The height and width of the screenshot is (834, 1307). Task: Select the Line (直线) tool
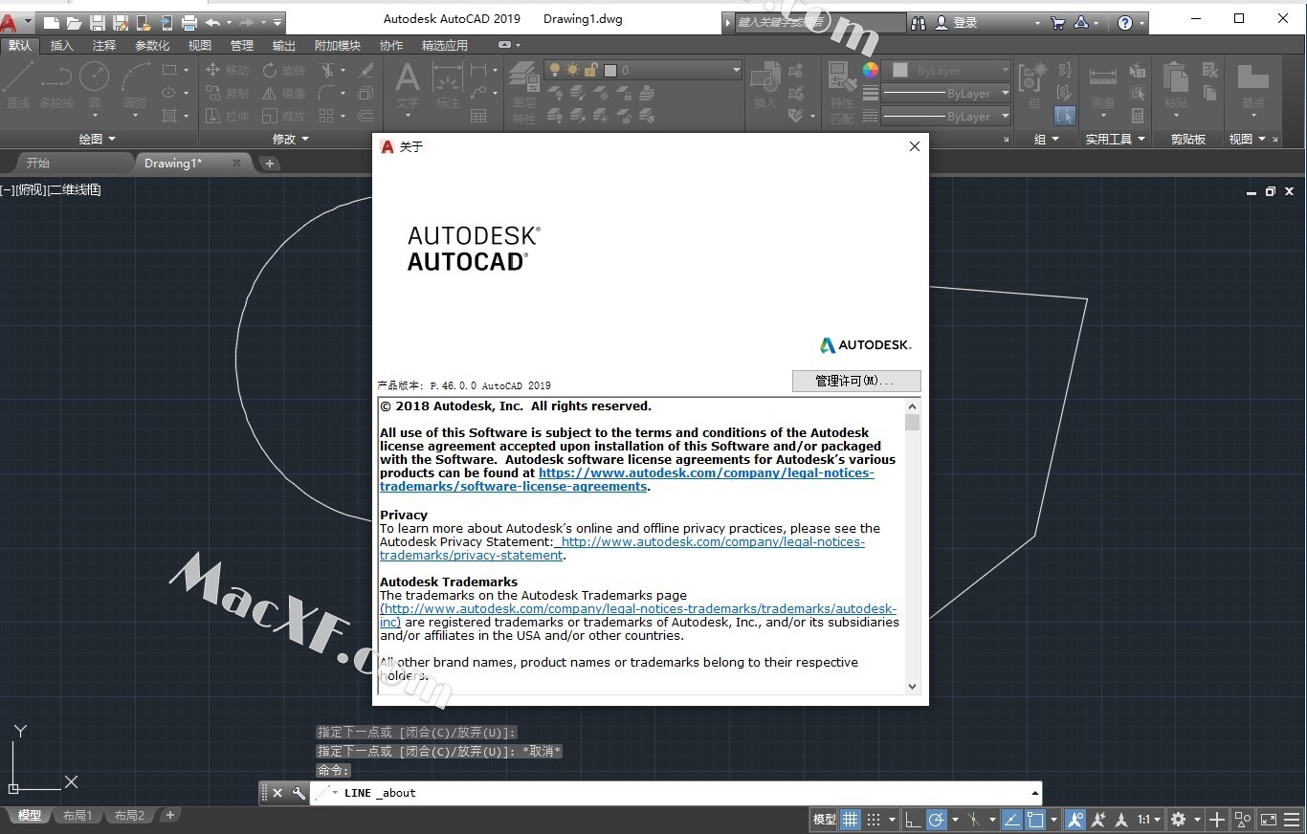click(x=18, y=85)
